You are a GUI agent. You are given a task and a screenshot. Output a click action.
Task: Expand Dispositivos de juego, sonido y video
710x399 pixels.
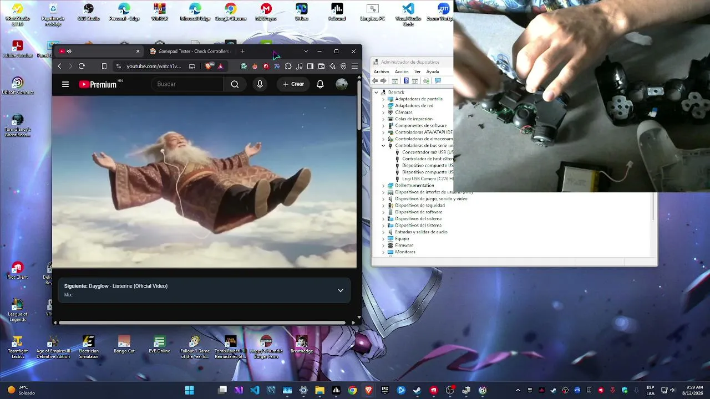click(383, 199)
